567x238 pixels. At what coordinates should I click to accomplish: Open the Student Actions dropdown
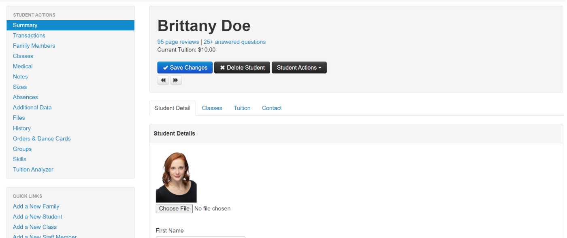299,68
